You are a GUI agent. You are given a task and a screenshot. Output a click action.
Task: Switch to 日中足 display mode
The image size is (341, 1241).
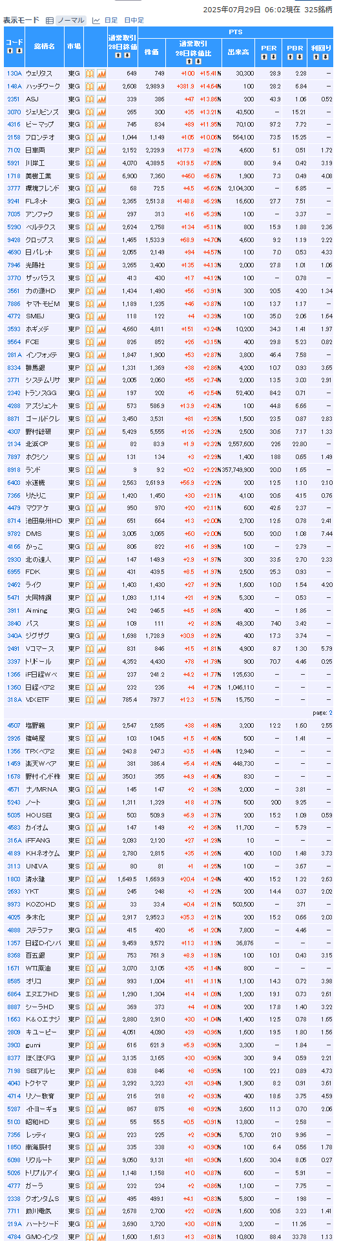134,20
